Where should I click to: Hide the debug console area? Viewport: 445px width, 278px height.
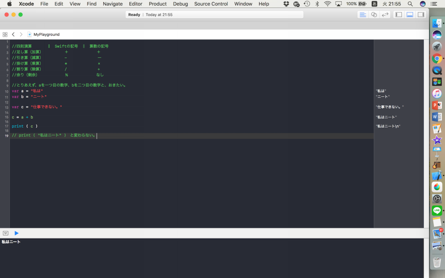point(6,233)
